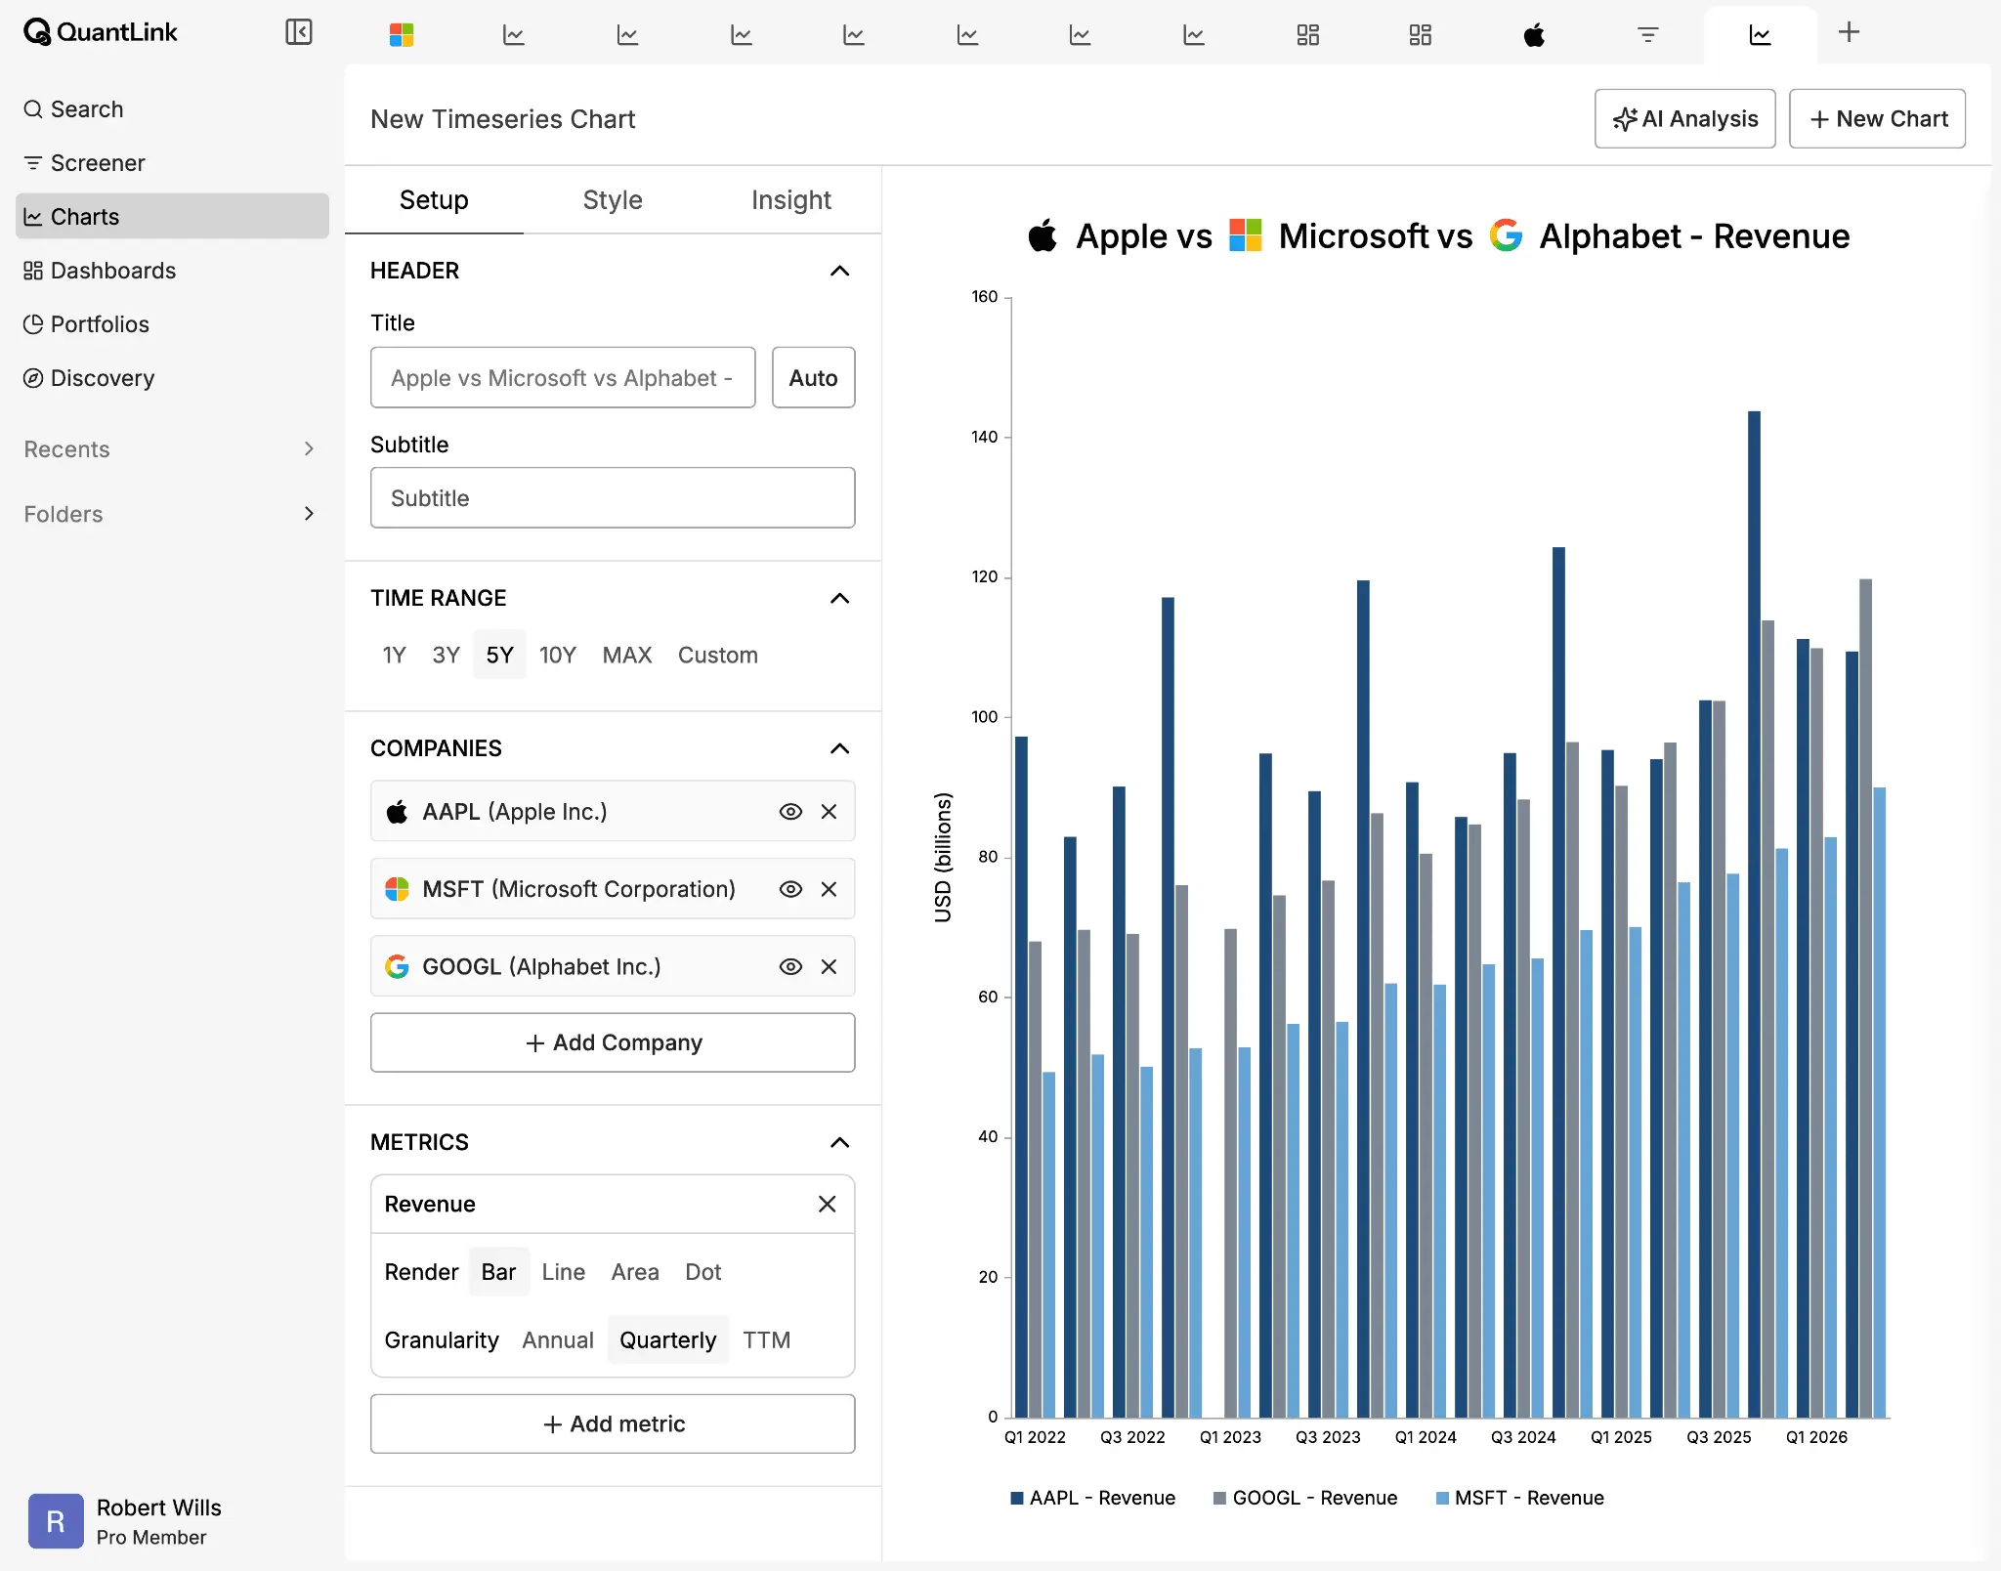The height and width of the screenshot is (1571, 2001).
Task: Click Robert Wills profile avatar
Action: (x=56, y=1521)
